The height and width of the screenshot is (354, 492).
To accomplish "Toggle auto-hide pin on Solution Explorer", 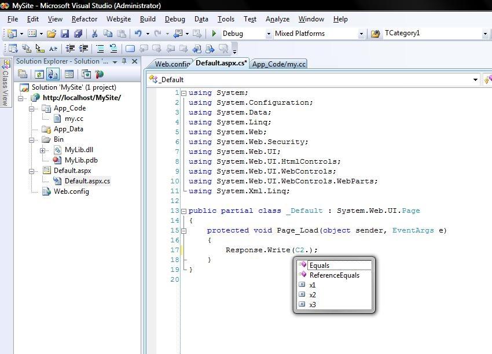I will [x=124, y=61].
